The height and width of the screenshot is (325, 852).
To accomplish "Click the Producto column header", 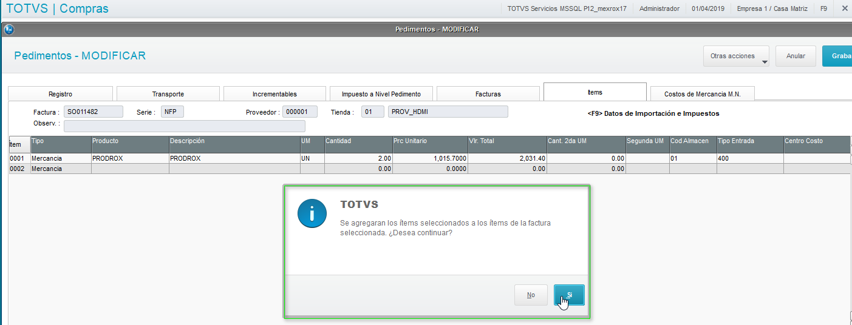I will point(130,144).
